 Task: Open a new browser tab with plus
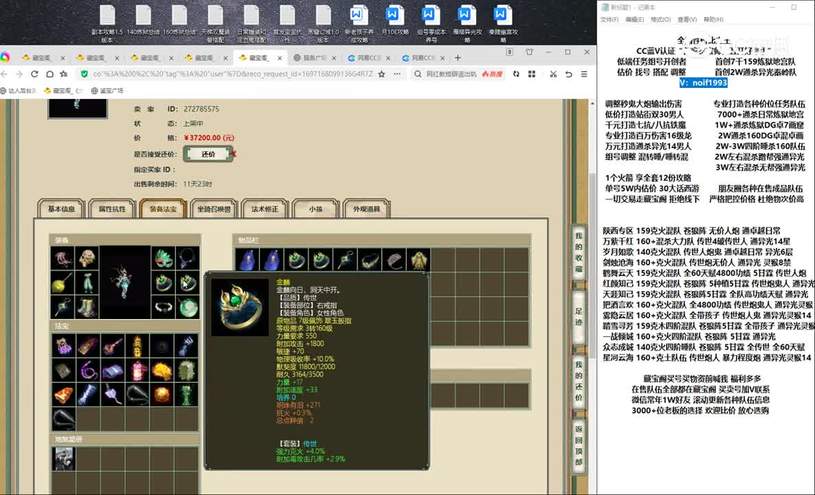(458, 58)
